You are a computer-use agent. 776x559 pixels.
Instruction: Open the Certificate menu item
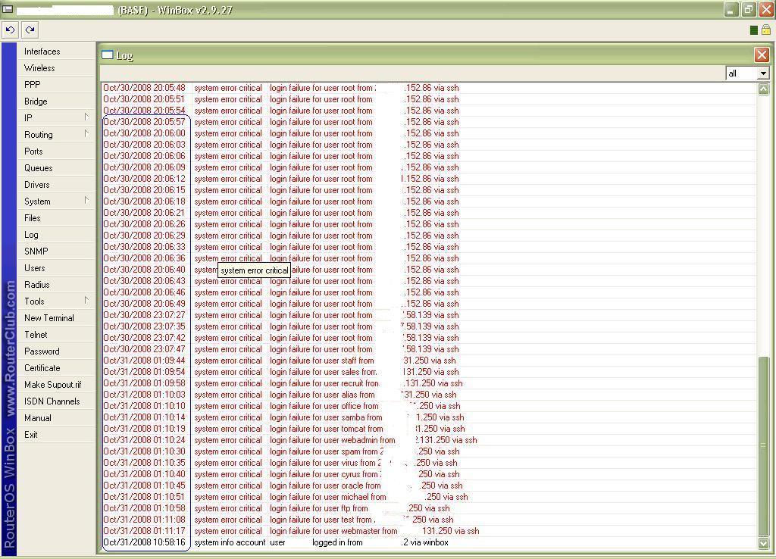56,368
